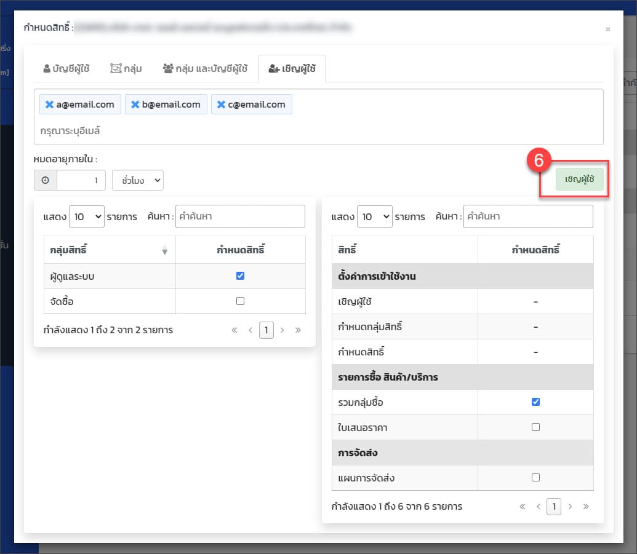The image size is (637, 554).
Task: Switch to the บัญชีผู้ใช้ tab
Action: point(66,68)
